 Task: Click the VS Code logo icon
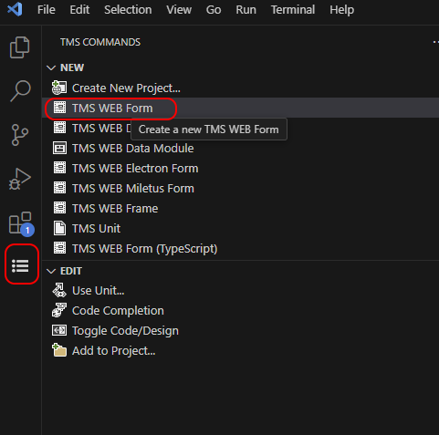(x=15, y=9)
